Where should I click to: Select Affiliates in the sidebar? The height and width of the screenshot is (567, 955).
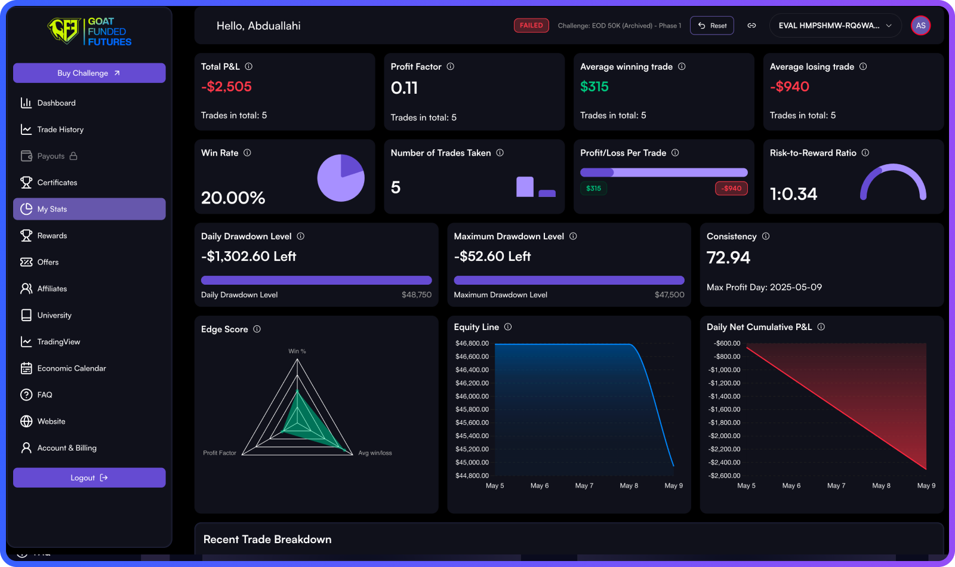[52, 288]
